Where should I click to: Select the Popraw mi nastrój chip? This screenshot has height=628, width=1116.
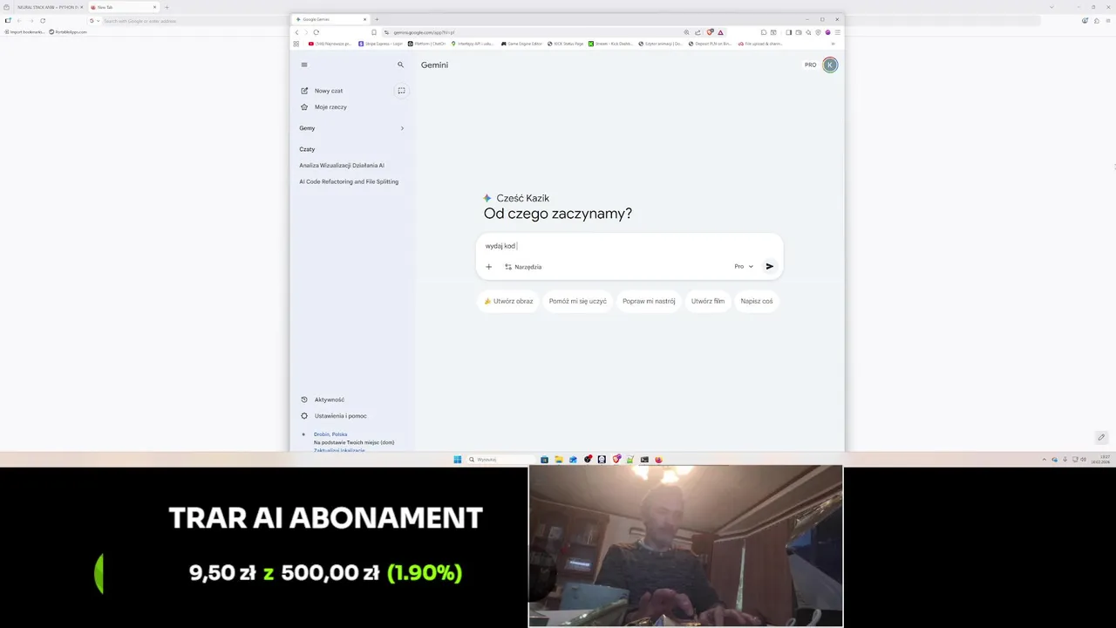[x=649, y=301]
